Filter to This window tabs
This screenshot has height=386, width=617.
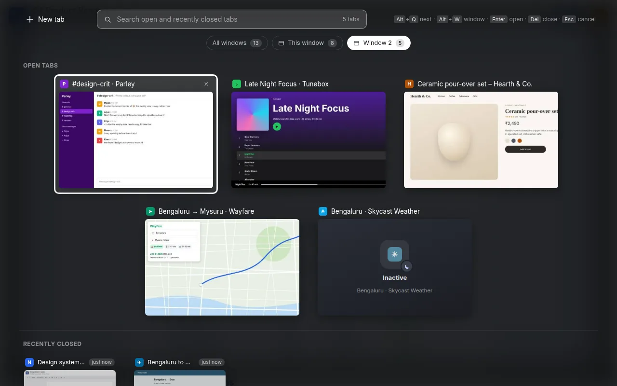307,43
